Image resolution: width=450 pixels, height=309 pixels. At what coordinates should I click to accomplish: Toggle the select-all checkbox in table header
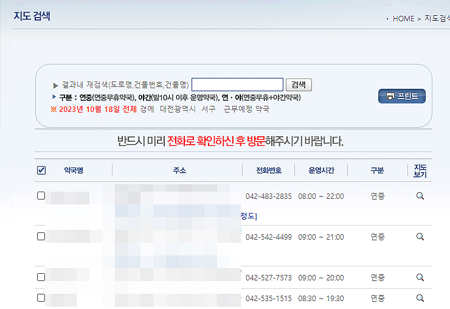(41, 170)
